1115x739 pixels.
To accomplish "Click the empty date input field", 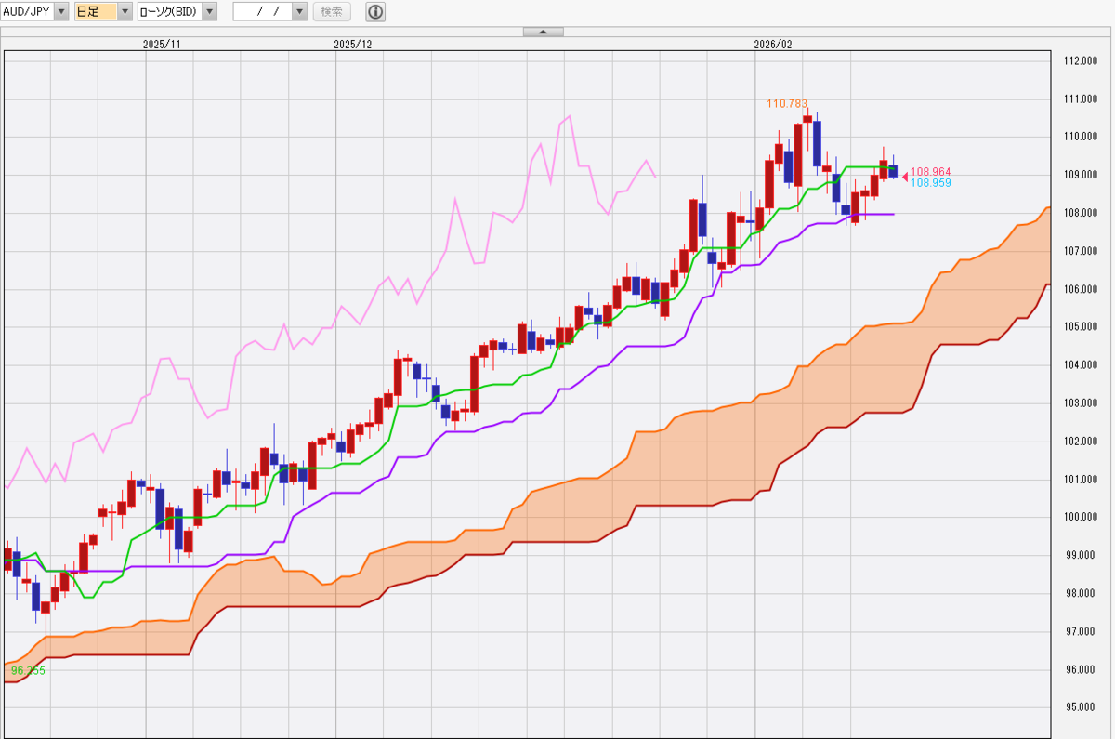I will tap(262, 12).
